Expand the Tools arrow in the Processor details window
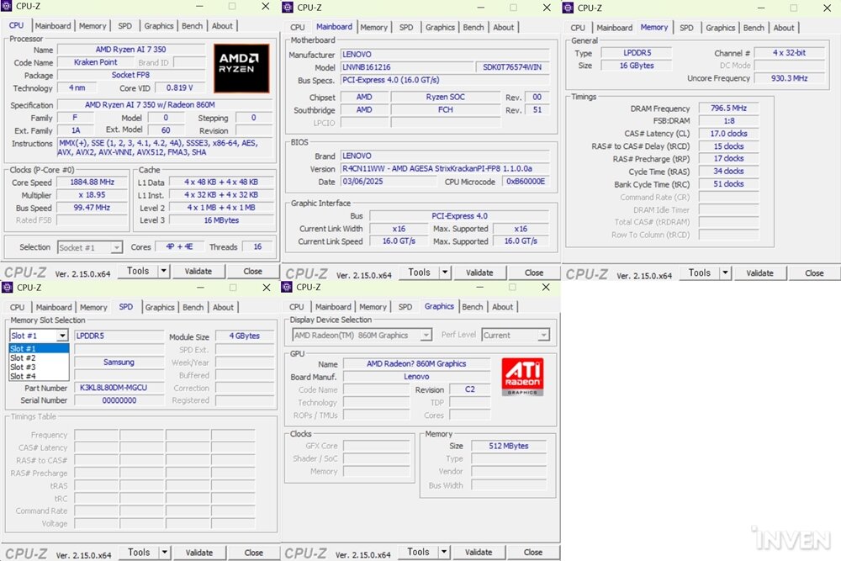Screen dimensions: 841x561 [x=164, y=272]
